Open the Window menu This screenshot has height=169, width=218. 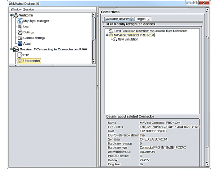tap(16, 9)
